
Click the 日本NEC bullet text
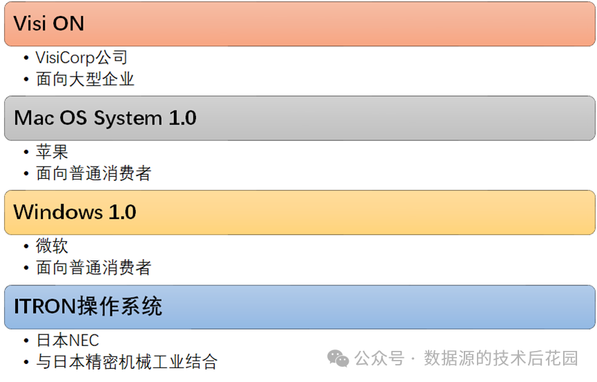68,341
